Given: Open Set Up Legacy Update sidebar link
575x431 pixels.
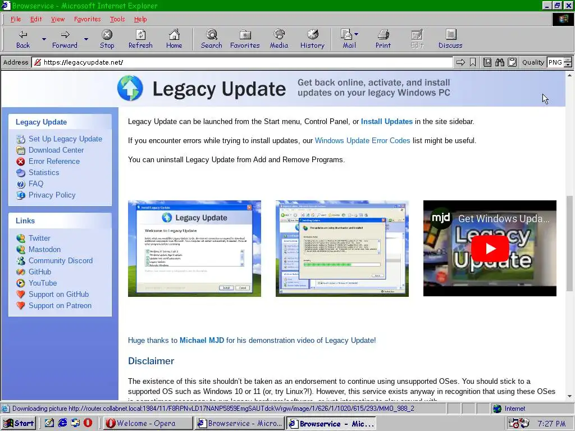Looking at the screenshot, I should coord(65,139).
